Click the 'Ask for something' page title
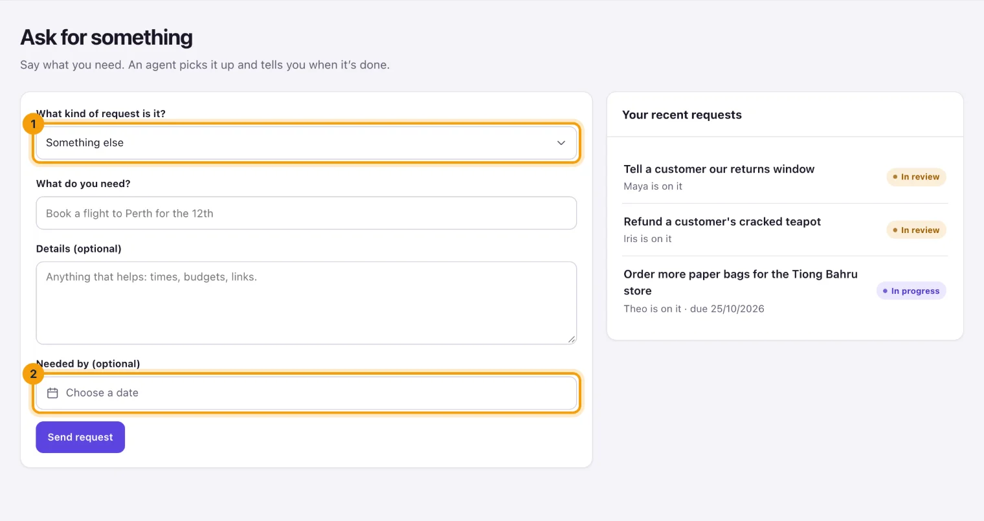This screenshot has width=984, height=521. [x=106, y=38]
